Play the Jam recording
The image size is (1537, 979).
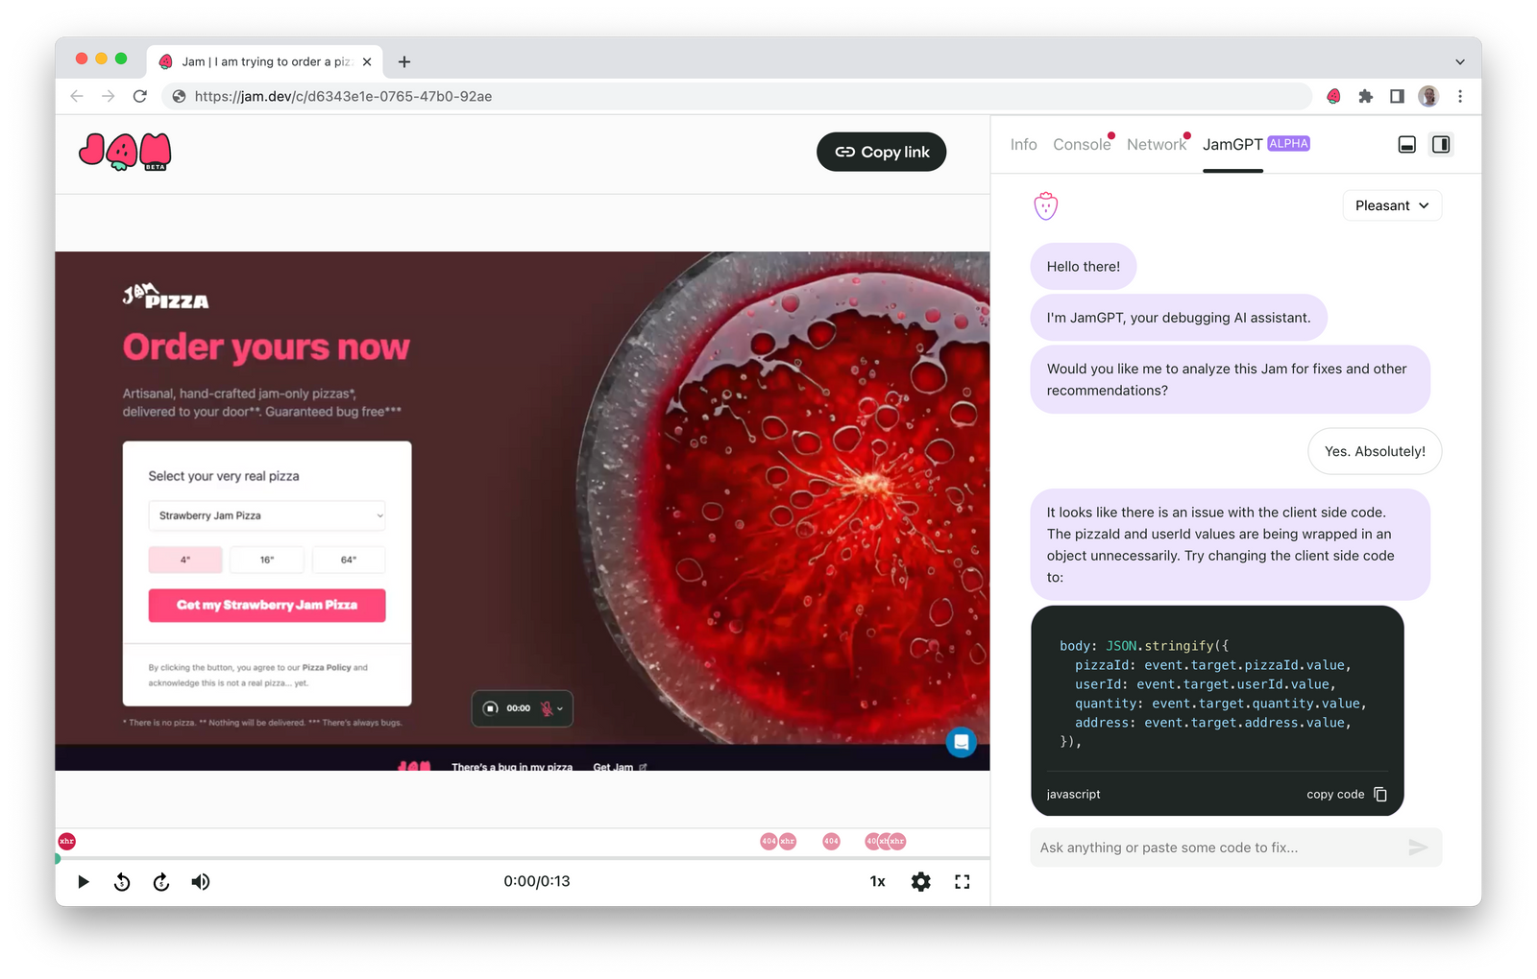83,882
